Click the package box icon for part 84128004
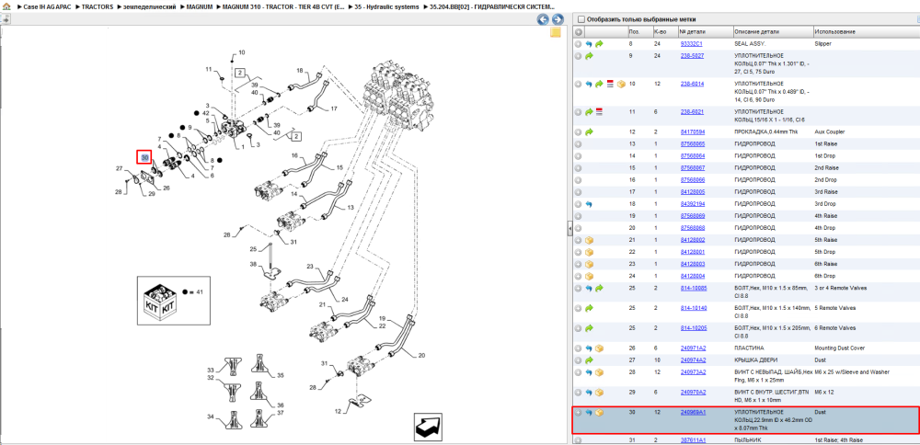 click(x=589, y=276)
